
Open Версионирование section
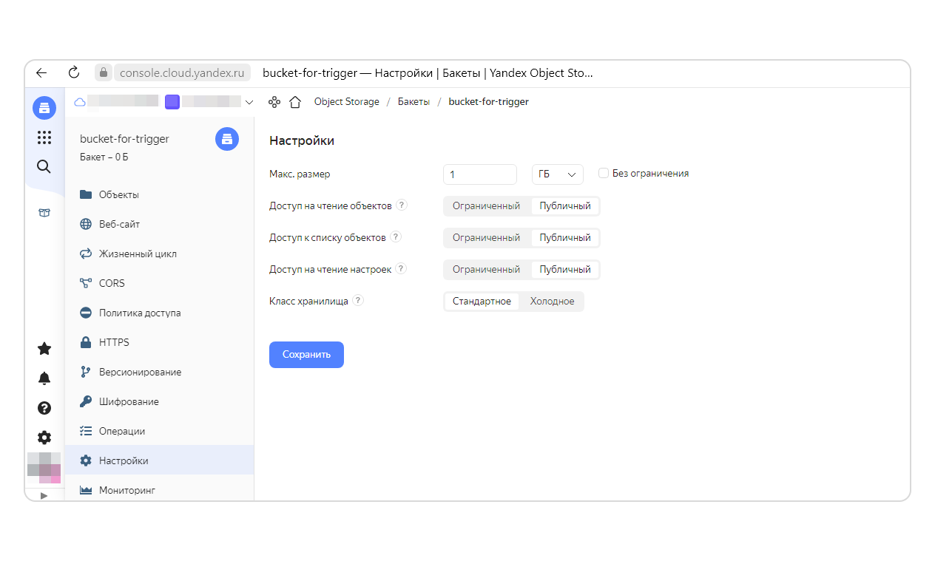pos(159,372)
